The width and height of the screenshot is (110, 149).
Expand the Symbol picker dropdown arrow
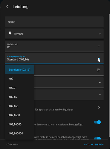pyautogui.click(x=100, y=34)
